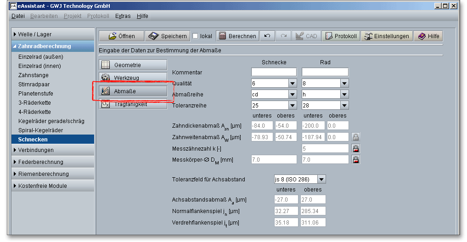Open the Extras menu

pos(123,16)
